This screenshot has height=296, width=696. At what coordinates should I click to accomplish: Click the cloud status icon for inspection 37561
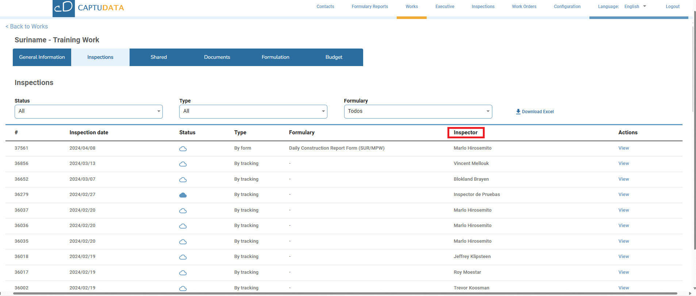[183, 149]
